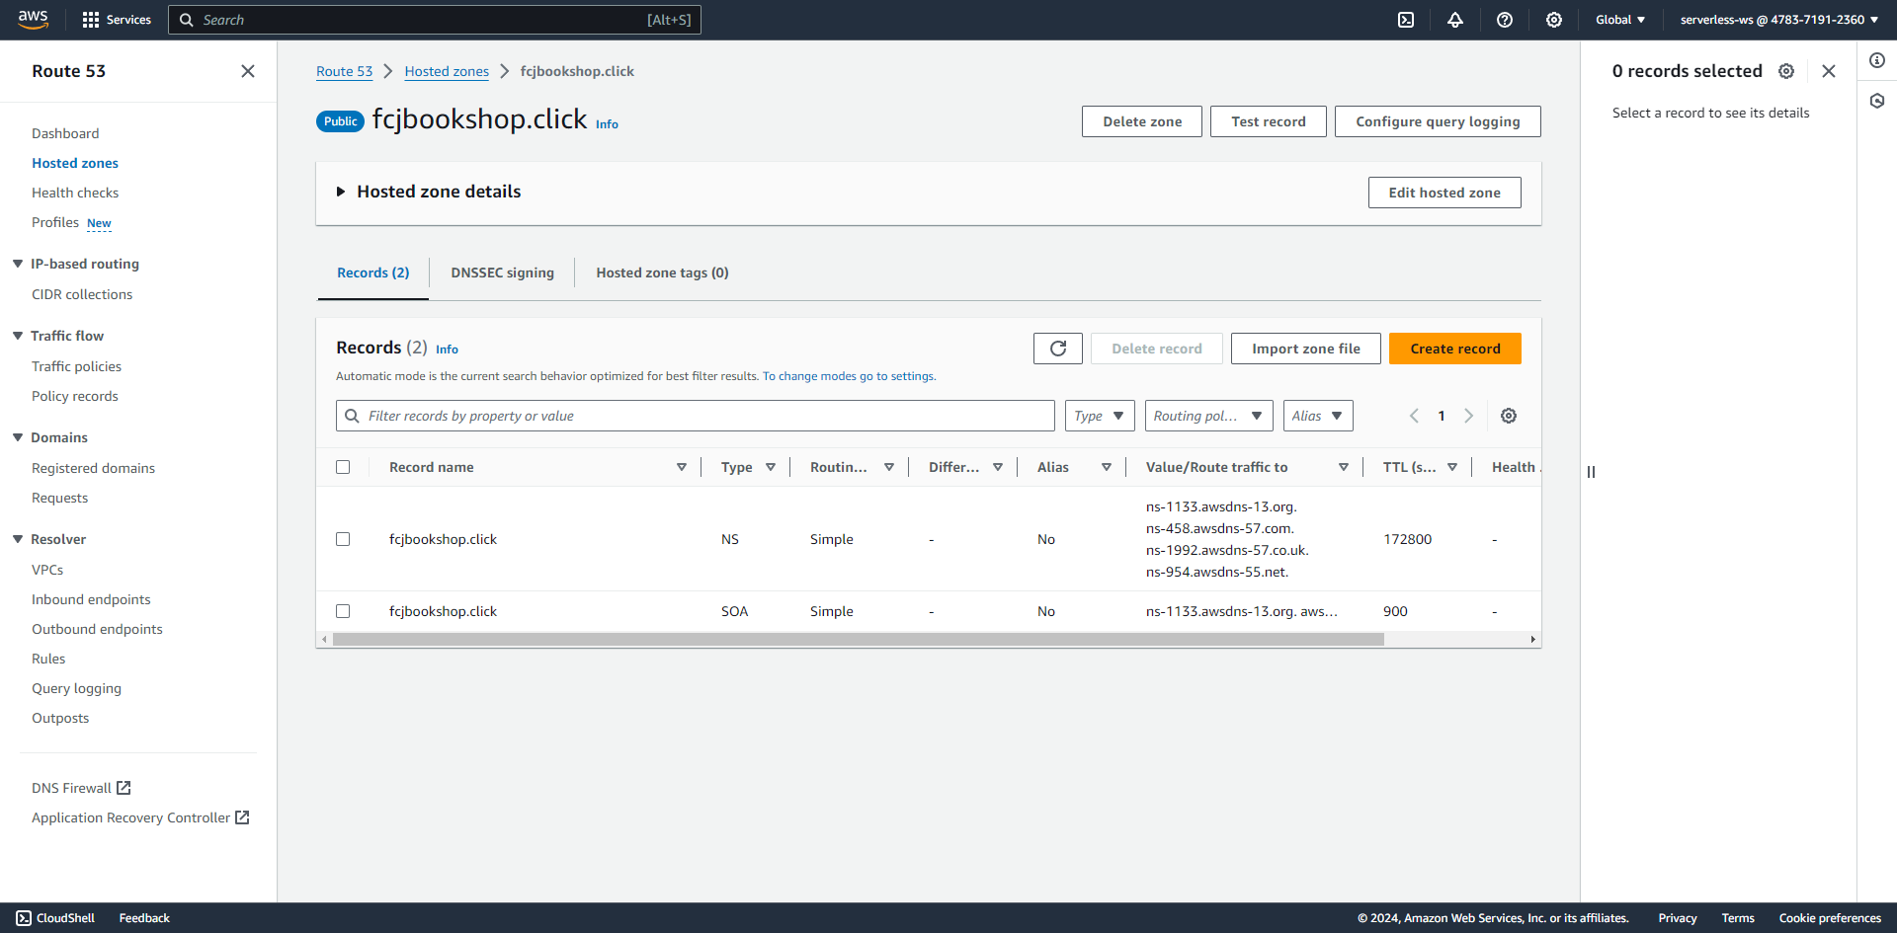Open the AWS home logo
This screenshot has width=1897, height=933.
pos(33,20)
